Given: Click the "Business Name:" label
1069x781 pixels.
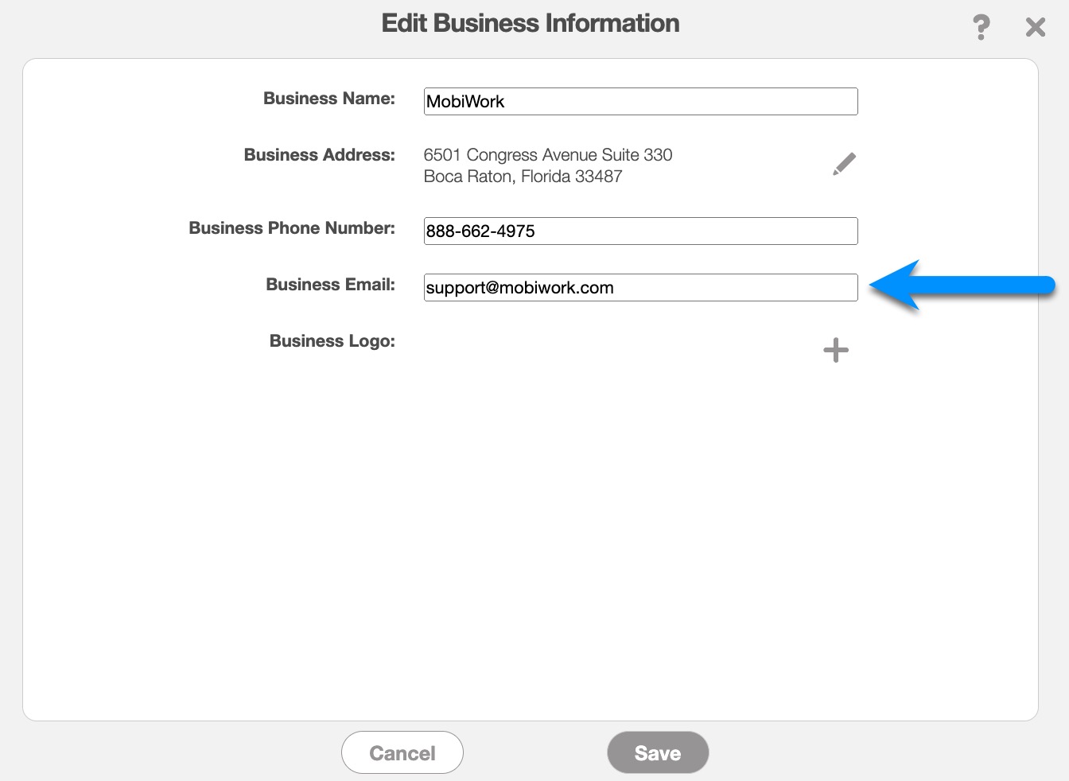Looking at the screenshot, I should (x=328, y=99).
